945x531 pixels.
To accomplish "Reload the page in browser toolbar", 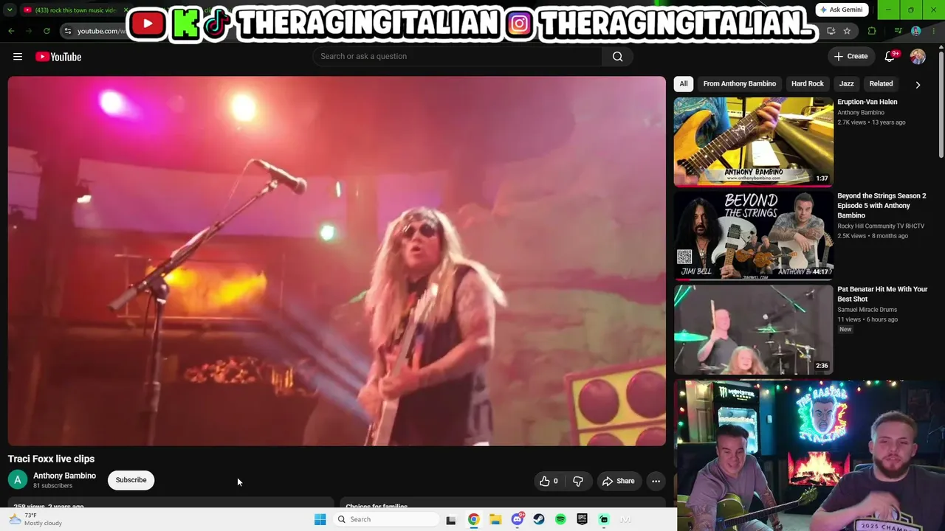I will tap(47, 31).
